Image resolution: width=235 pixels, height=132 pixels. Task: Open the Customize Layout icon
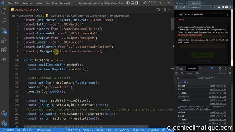click(143, 3)
